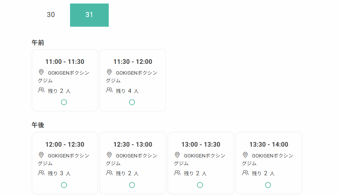Viewport: 339px width, 195px height.
Task: Click people icon in 13:30 - 14:00 card
Action: (245, 173)
